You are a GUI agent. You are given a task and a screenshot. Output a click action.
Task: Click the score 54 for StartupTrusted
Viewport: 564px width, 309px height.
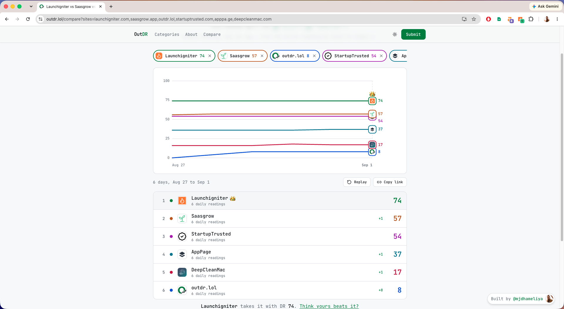point(397,236)
